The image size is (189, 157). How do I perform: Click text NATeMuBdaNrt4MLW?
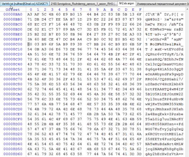(164, 144)
